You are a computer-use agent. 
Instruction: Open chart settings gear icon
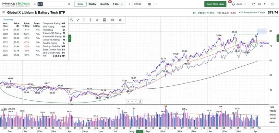coord(120,20)
